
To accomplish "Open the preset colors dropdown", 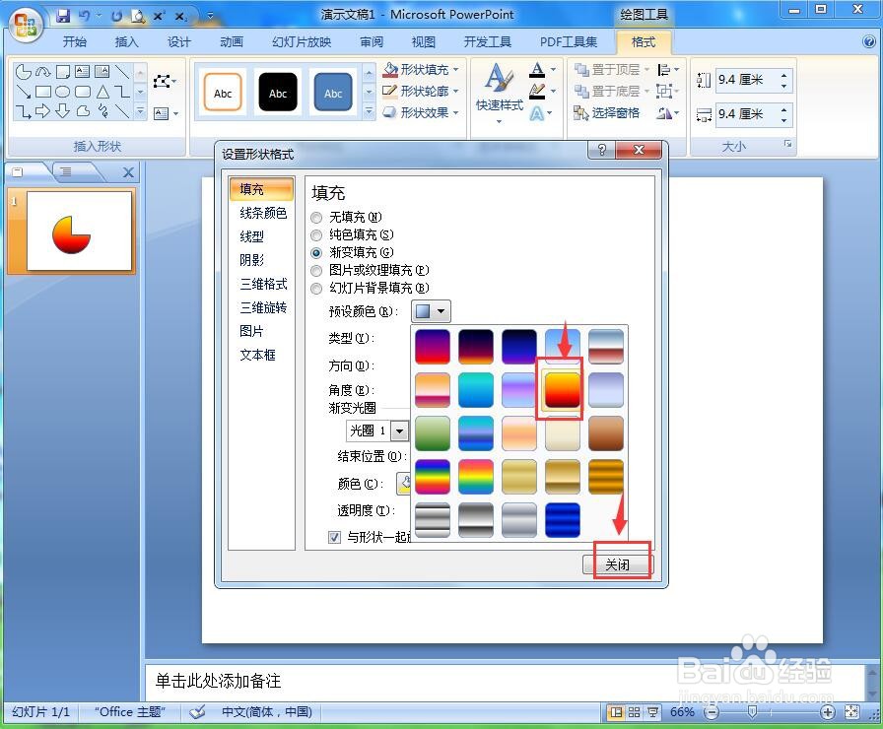I will [431, 310].
